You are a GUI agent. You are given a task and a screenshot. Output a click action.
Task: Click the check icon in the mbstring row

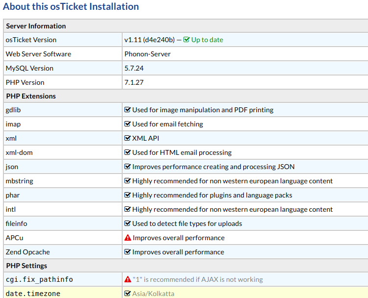click(128, 181)
